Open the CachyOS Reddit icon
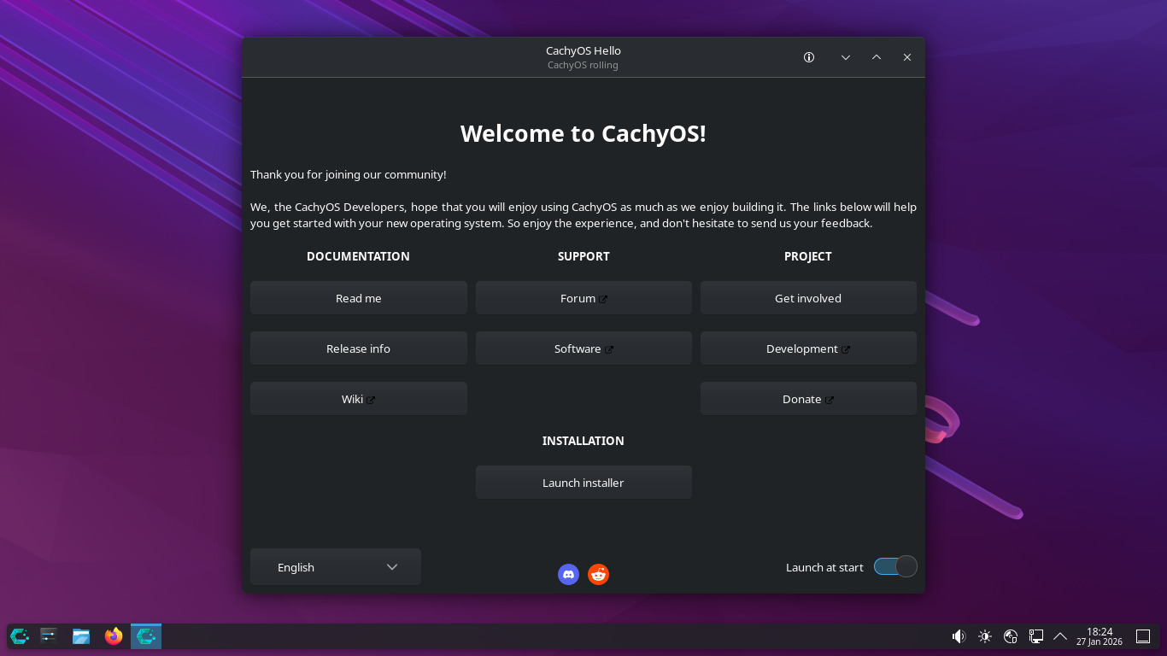The image size is (1167, 656). 598,574
